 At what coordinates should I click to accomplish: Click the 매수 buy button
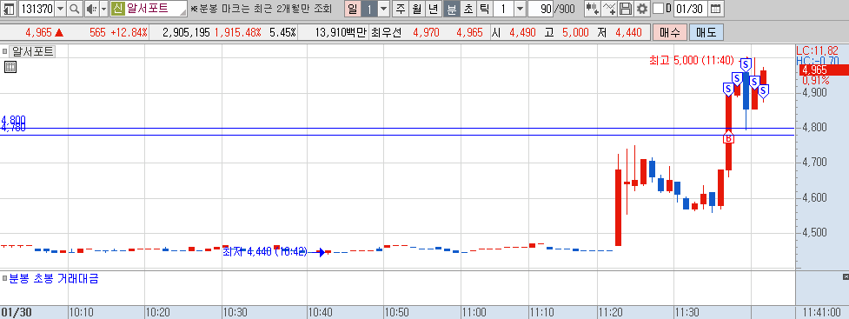[669, 32]
